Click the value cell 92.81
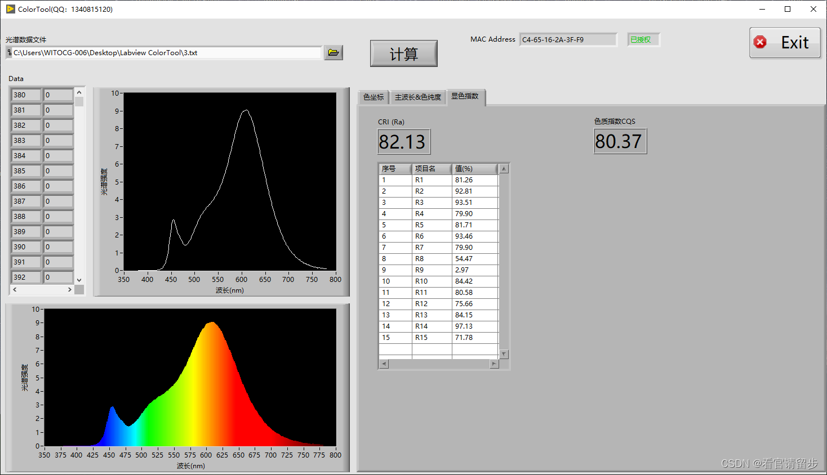Screen dimensions: 827x475 click(475, 191)
